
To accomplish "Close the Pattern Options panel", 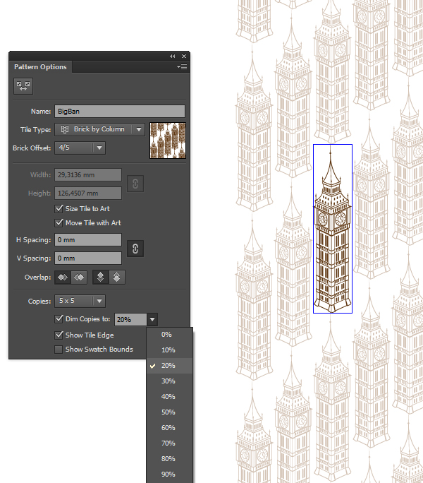I will (x=184, y=56).
